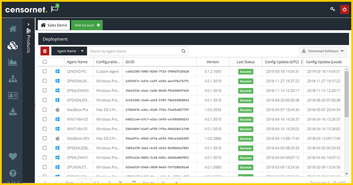
Task: Open the Agent Name search filter dropdown
Action: [x=69, y=51]
